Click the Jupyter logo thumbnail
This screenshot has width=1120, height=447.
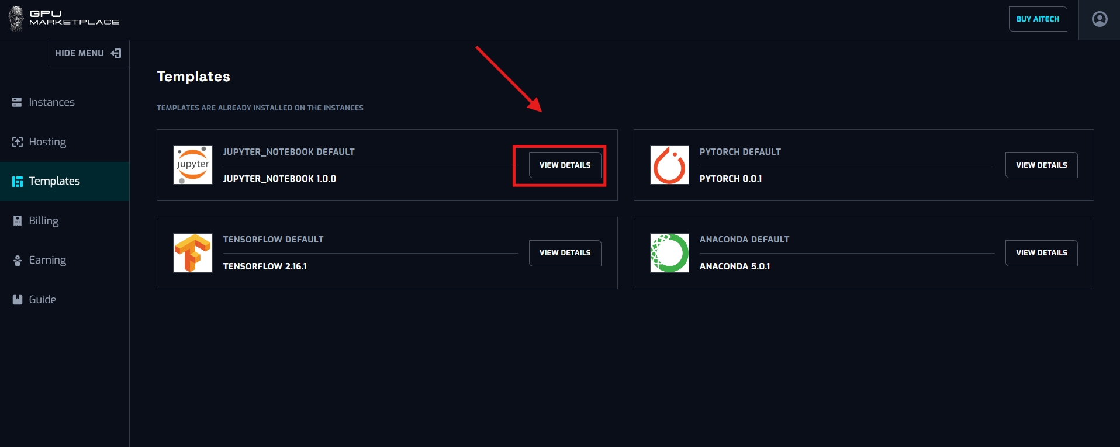pos(193,165)
